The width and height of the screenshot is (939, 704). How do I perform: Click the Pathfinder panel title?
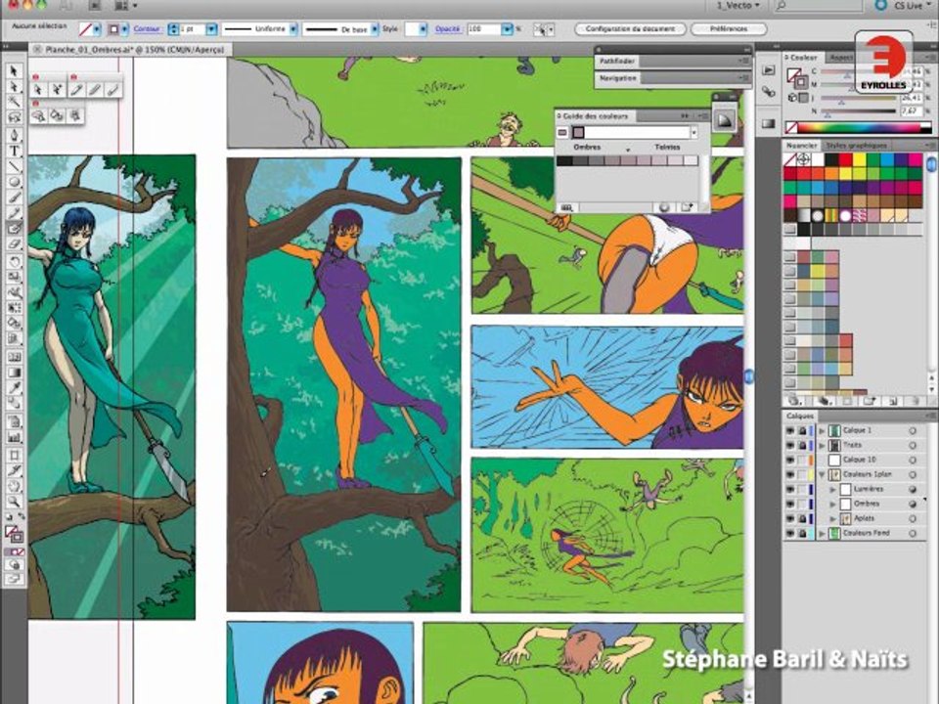coord(618,61)
